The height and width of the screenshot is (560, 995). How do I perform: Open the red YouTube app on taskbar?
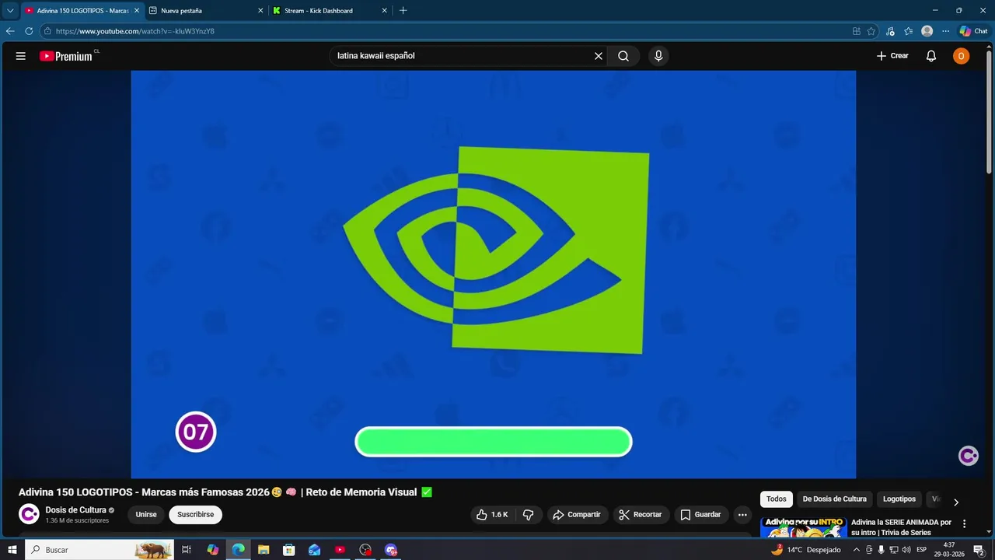click(x=340, y=550)
